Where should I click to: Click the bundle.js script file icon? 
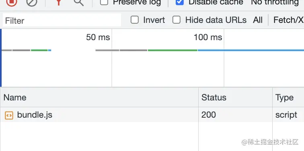tap(9, 115)
